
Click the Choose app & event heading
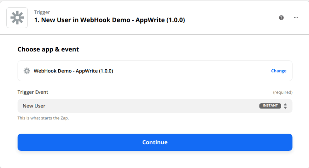tap(48, 49)
